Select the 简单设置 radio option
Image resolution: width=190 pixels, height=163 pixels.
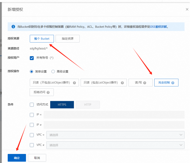pos(32,71)
